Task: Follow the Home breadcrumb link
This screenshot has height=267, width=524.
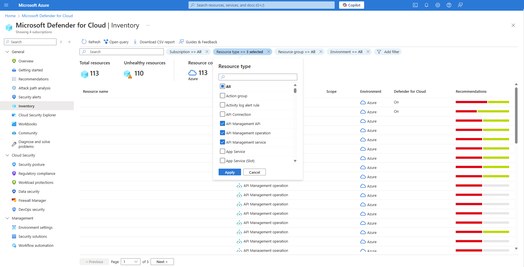Action: point(10,16)
